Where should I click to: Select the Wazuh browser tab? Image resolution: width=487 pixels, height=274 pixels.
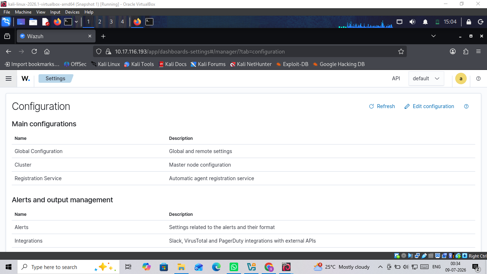click(56, 36)
